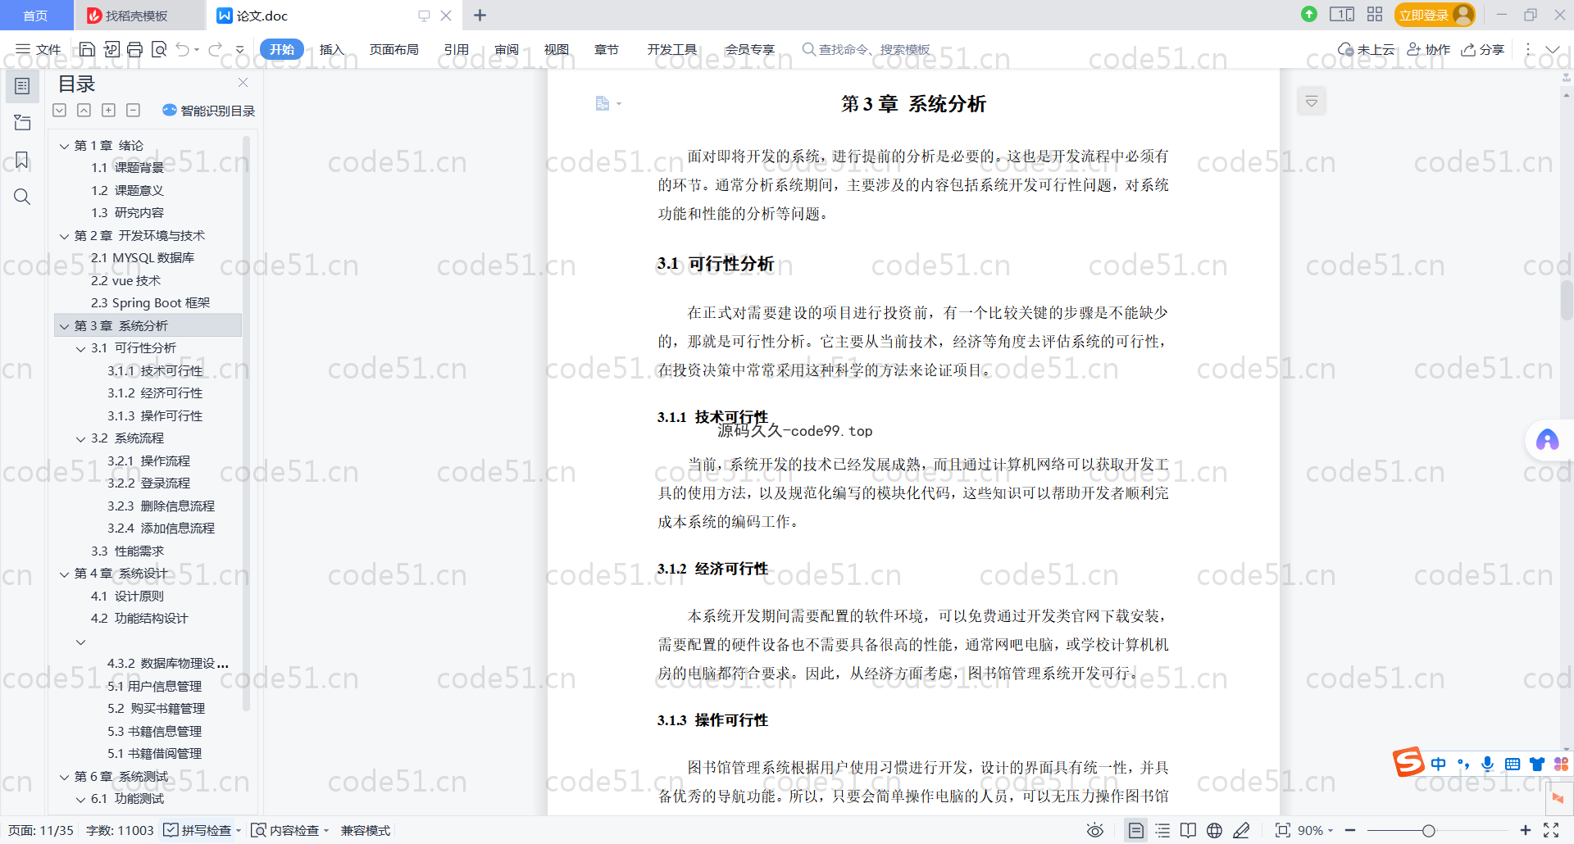1574x844 pixels.
Task: Toggle eye-protection mode in status bar
Action: pyautogui.click(x=1095, y=830)
